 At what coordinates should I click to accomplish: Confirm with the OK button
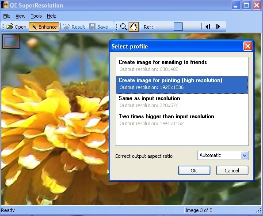pos(194,171)
